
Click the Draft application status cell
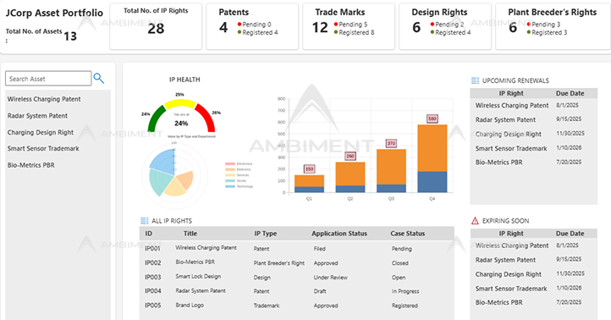pyautogui.click(x=320, y=291)
